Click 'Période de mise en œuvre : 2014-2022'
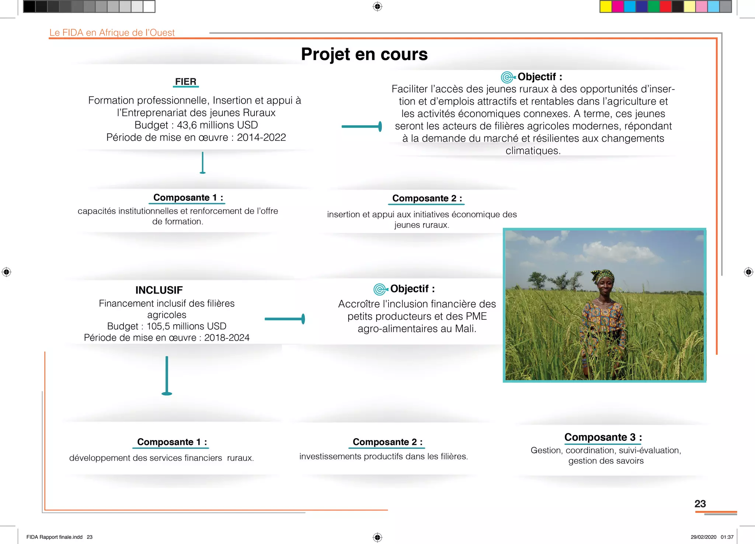Image resolution: width=755 pixels, height=544 pixels. click(x=196, y=137)
